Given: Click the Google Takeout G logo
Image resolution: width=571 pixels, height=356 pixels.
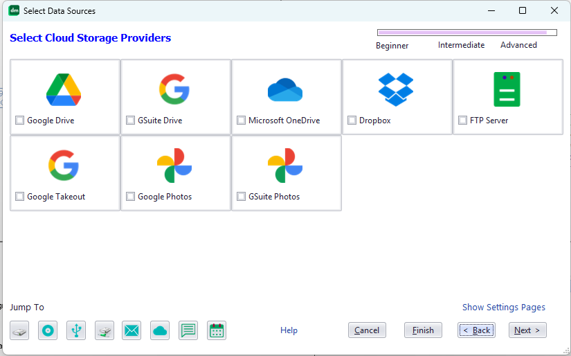Looking at the screenshot, I should coord(64,166).
